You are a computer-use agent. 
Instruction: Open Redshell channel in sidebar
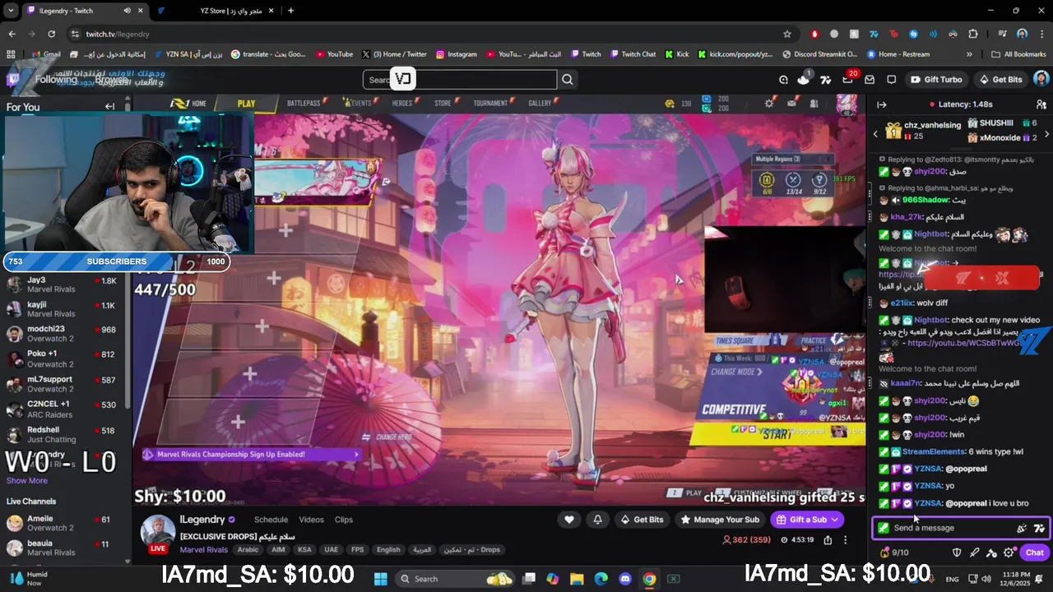[x=64, y=434]
